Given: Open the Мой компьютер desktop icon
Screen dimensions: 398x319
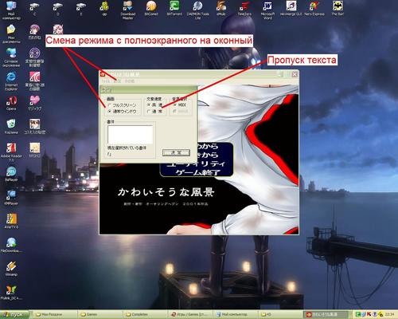Looking at the screenshot, I should pyautogui.click(x=11, y=10).
